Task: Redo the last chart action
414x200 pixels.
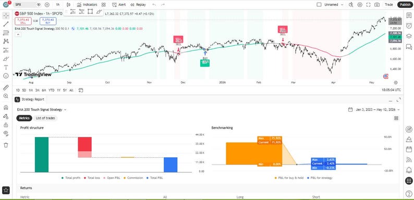Action: pyautogui.click(x=163, y=5)
